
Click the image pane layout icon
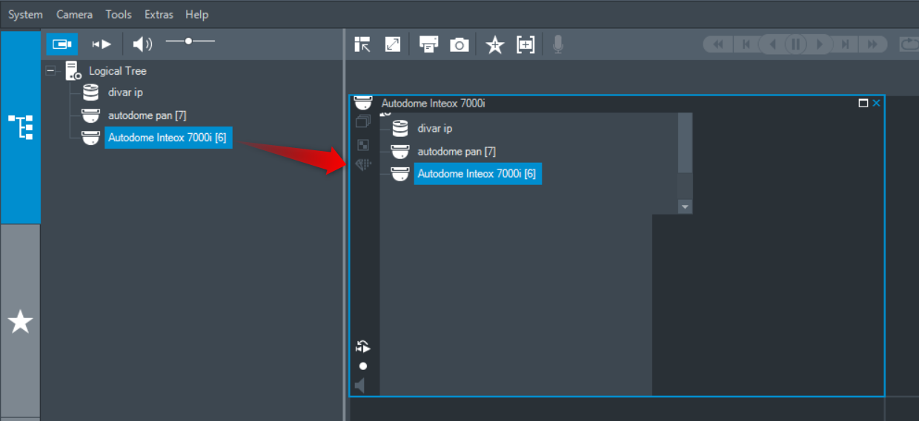coord(362,45)
